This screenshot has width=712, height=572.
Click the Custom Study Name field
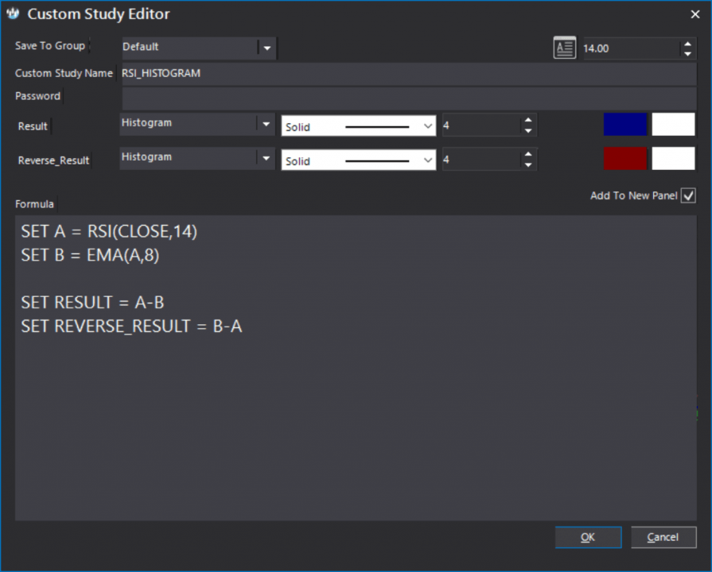click(x=409, y=73)
